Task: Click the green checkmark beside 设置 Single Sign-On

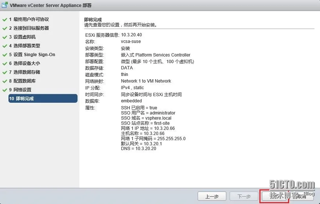Action: click(5, 55)
